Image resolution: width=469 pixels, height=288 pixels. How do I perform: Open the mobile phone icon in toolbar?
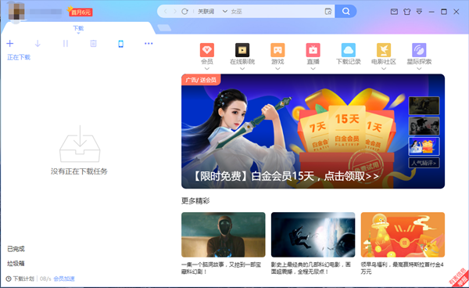(x=121, y=44)
